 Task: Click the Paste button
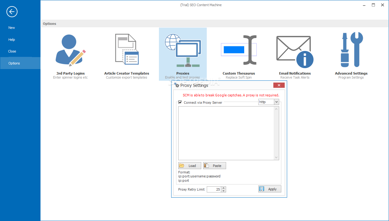214,166
